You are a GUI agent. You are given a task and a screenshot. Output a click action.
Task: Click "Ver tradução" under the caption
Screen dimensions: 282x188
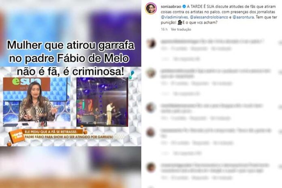pos(181,29)
